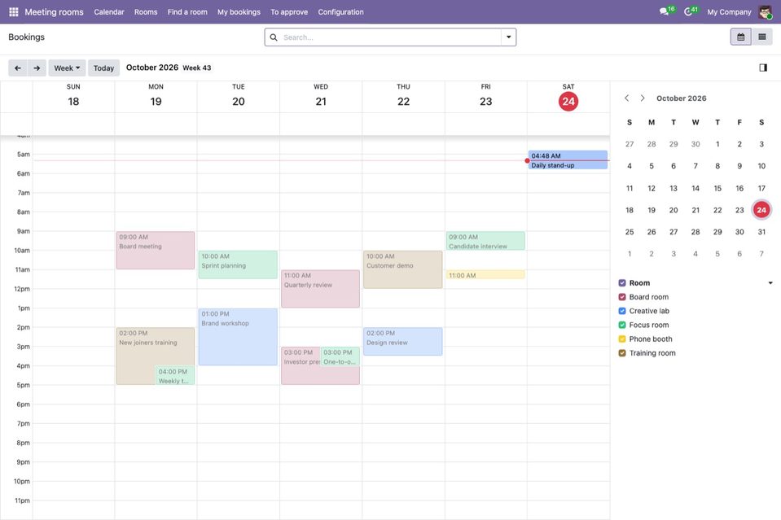Viewport: 781px width, 520px height.
Task: Open the Week scale dropdown
Action: point(68,68)
